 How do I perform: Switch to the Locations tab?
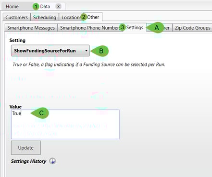[71, 17]
